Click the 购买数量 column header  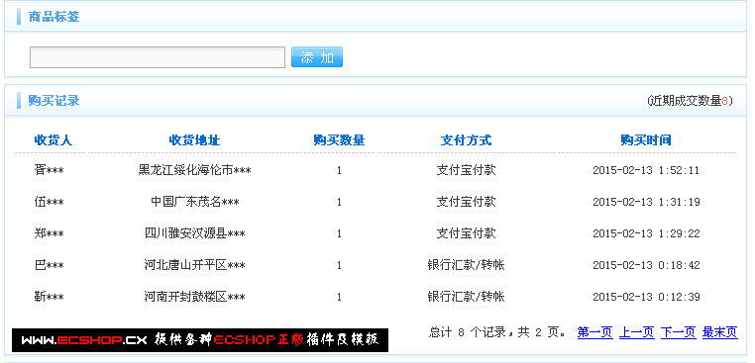click(339, 140)
